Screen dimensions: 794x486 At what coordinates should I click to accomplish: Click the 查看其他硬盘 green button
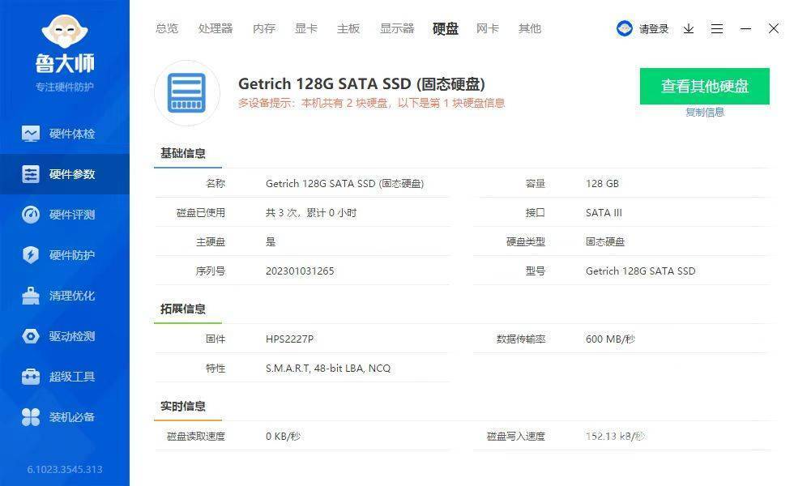point(704,86)
